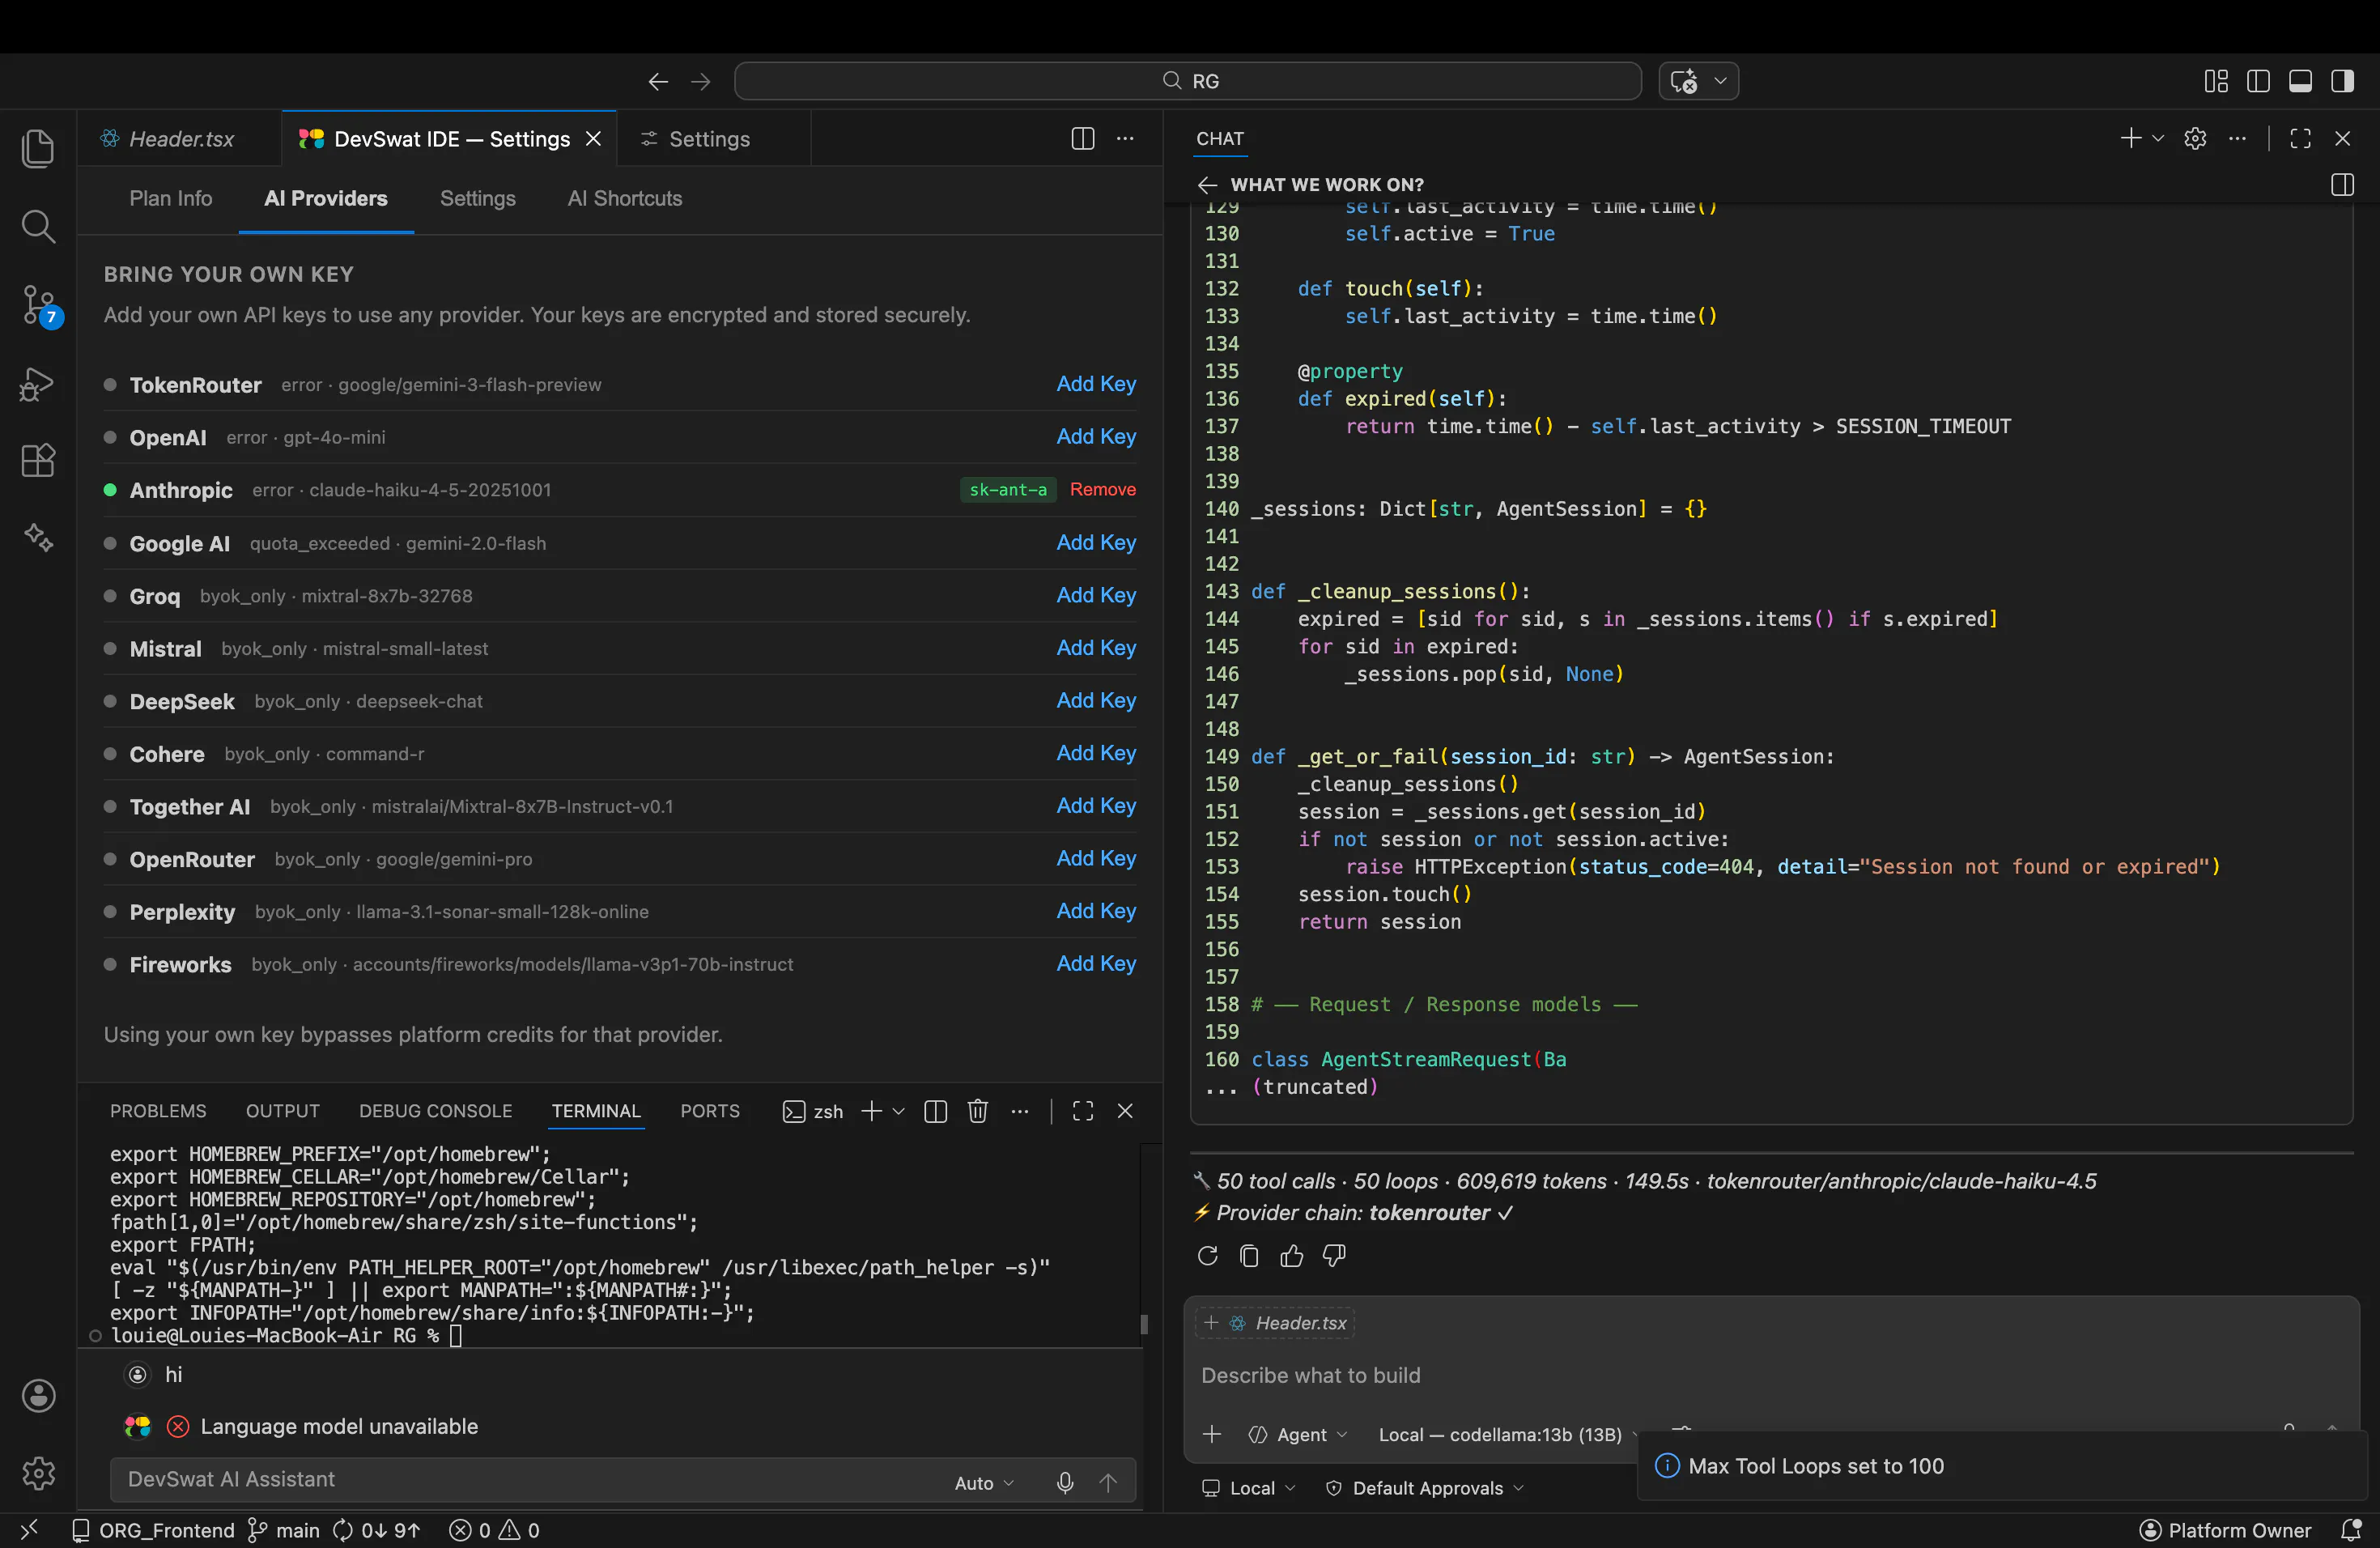Image resolution: width=2380 pixels, height=1548 pixels.
Task: Open the Local target dropdown
Action: (x=1249, y=1488)
